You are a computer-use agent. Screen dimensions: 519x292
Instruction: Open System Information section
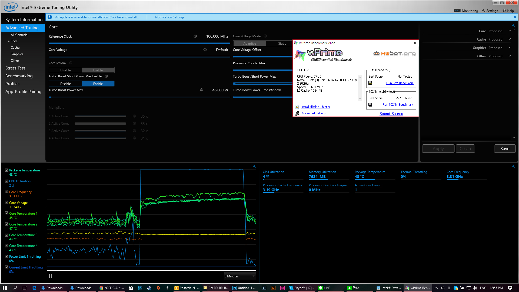coord(24,19)
